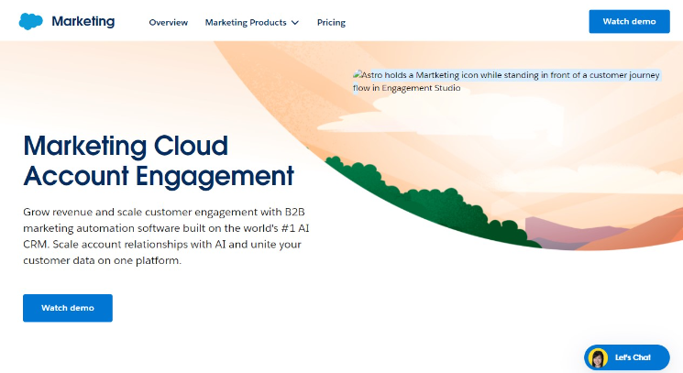Click the header Watch demo button

point(629,21)
